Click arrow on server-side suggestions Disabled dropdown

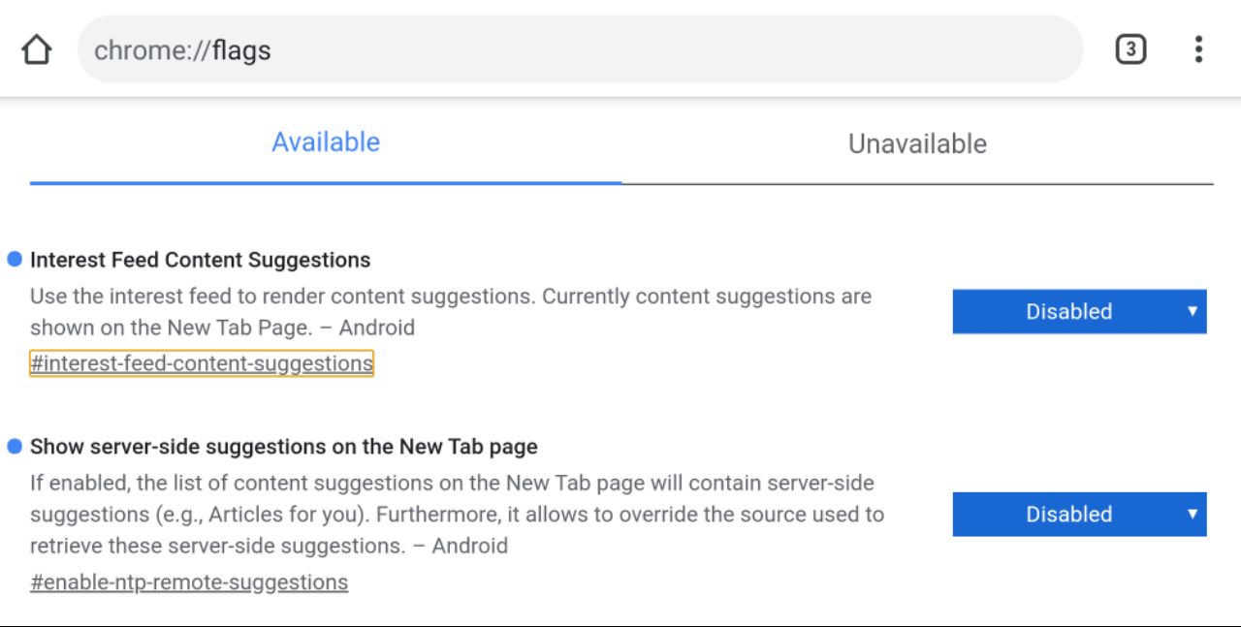1193,514
